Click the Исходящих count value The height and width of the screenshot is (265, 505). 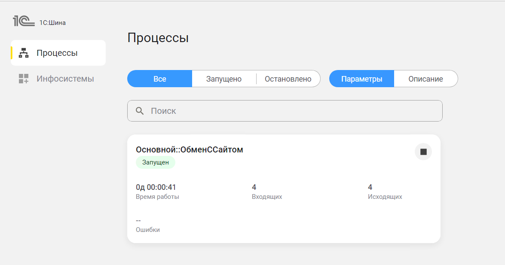pos(370,187)
